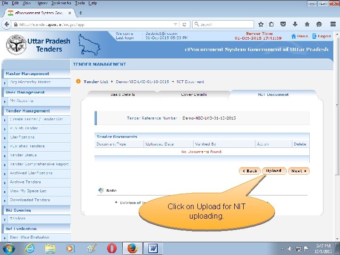This screenshot has height=255, width=340.
Task: Open Tender Status in sidebar
Action: (x=23, y=155)
